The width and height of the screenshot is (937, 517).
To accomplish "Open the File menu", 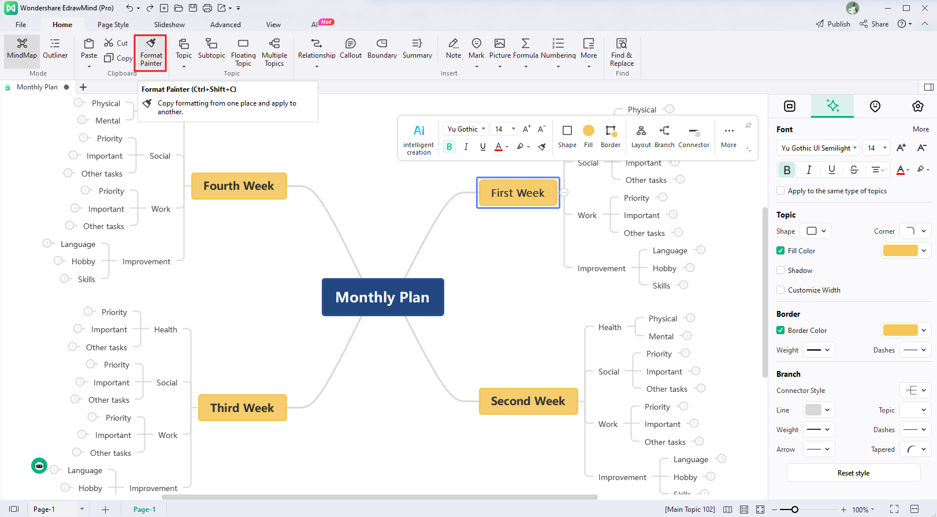I will (x=21, y=25).
